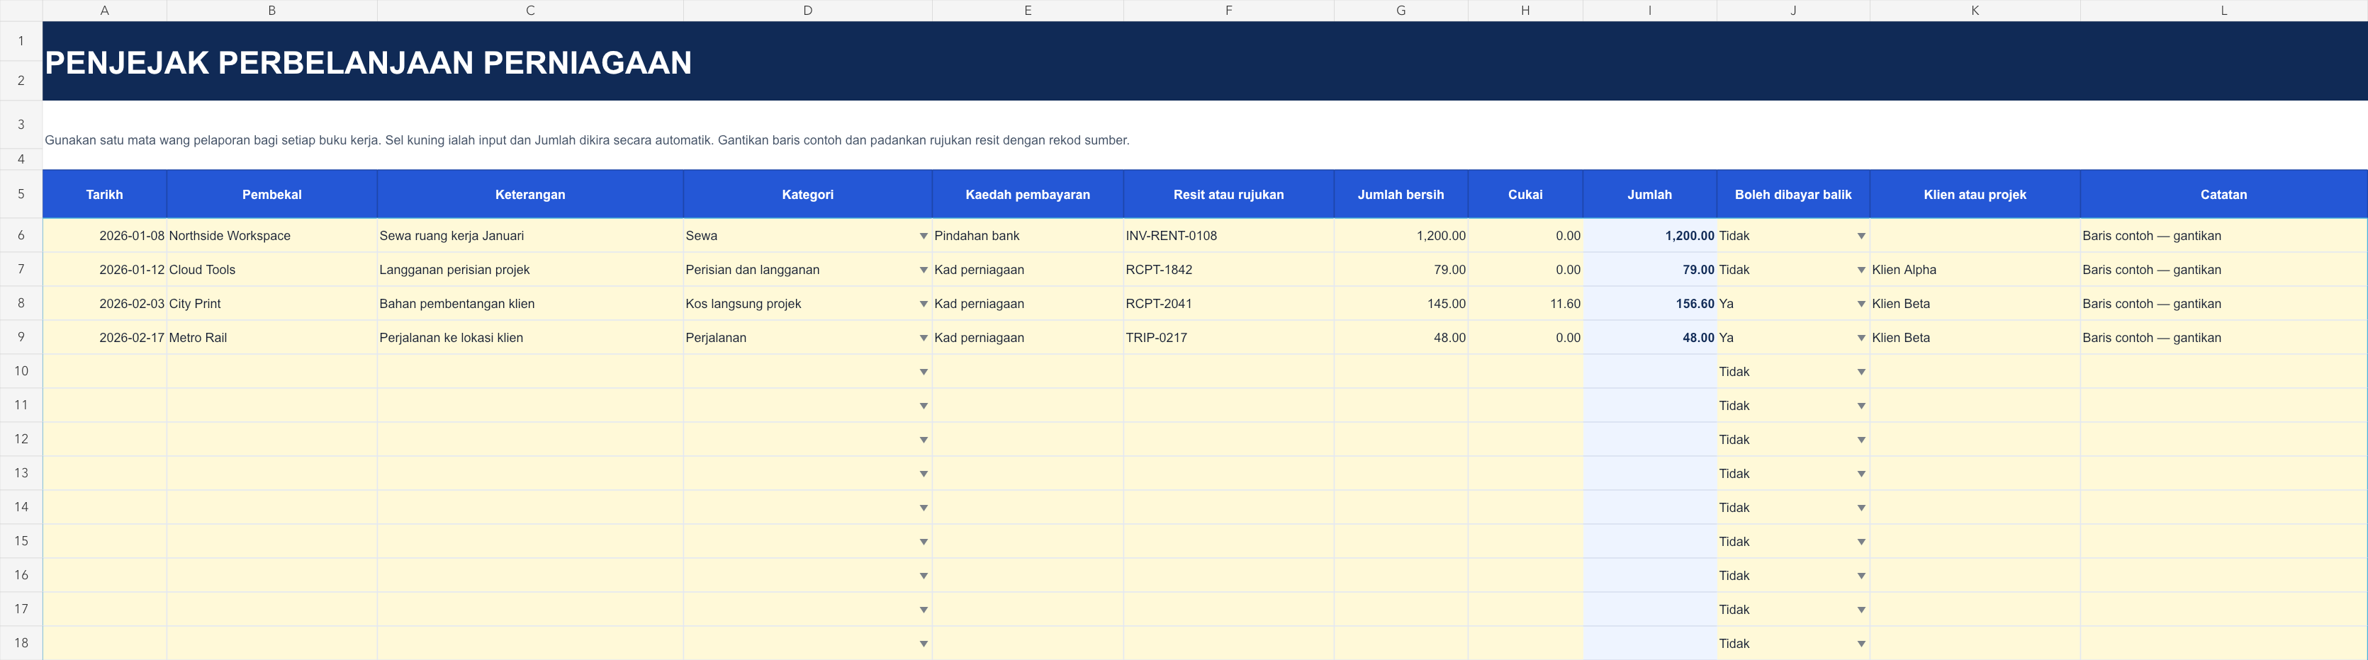Screen dimensions: 2368x660
Task: Select the INV-RENT-0108 reference cell
Action: (1228, 236)
